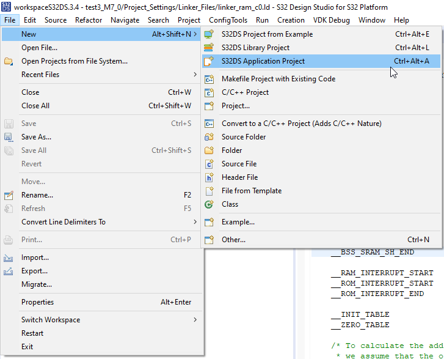This screenshot has height=359, width=444.
Task: Click the S32DS Application Project icon
Action: pyautogui.click(x=209, y=61)
